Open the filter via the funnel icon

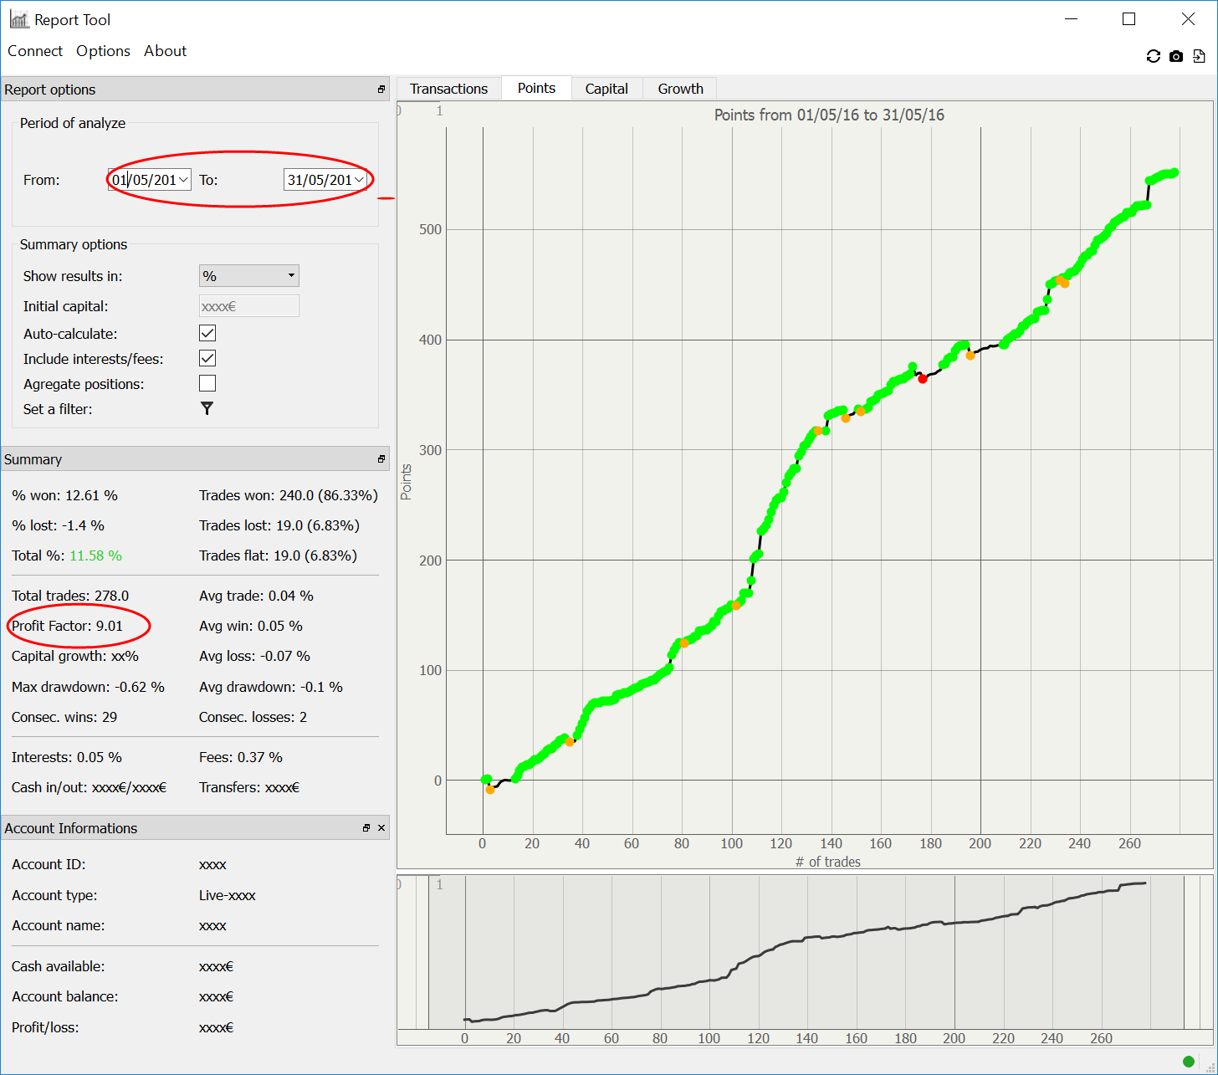click(x=207, y=408)
